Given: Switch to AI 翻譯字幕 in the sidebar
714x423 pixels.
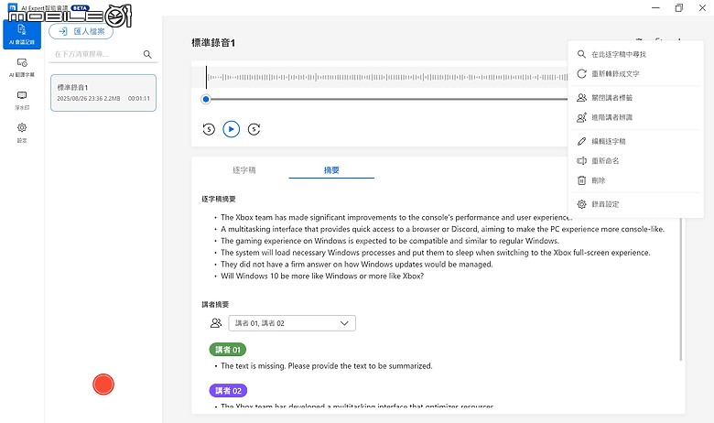Looking at the screenshot, I should pos(22,68).
